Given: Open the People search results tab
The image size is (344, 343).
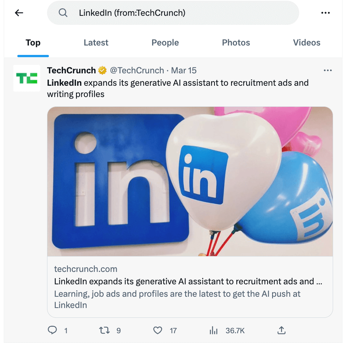Looking at the screenshot, I should pos(165,42).
